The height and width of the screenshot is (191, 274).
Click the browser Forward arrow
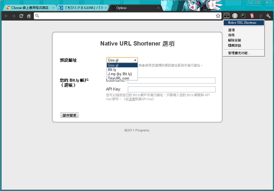point(14,16)
